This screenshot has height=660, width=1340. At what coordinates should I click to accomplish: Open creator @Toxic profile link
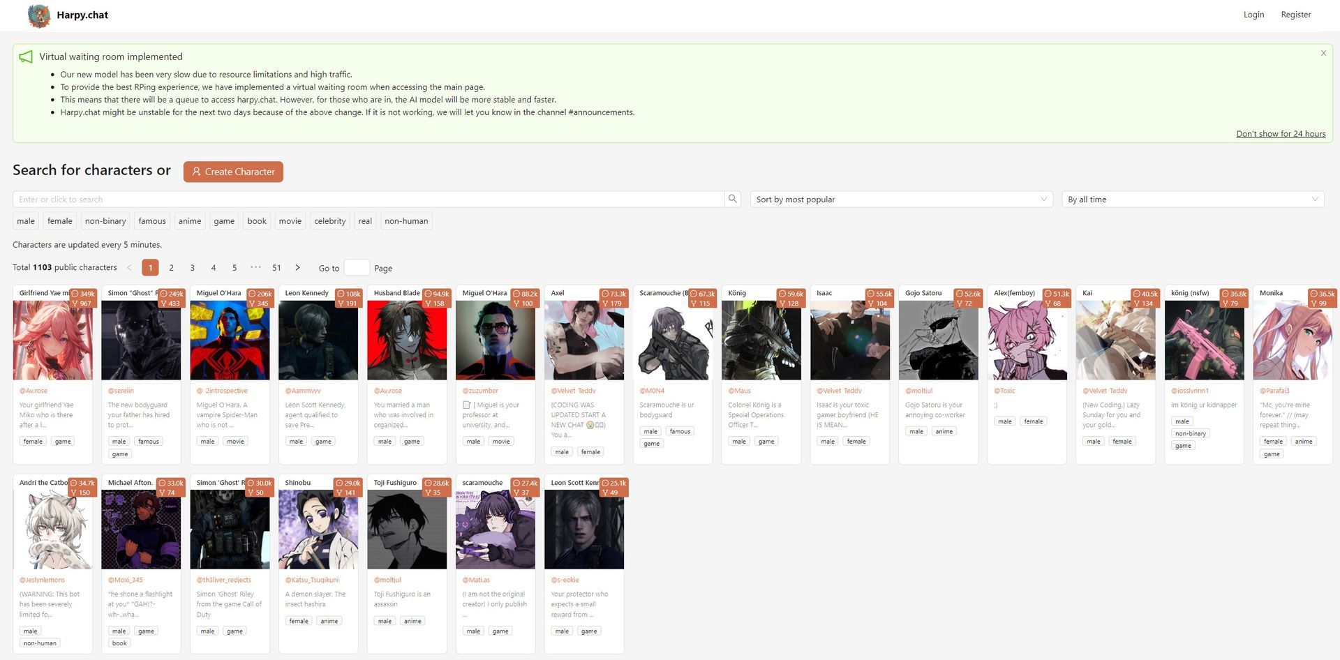tap(1004, 391)
